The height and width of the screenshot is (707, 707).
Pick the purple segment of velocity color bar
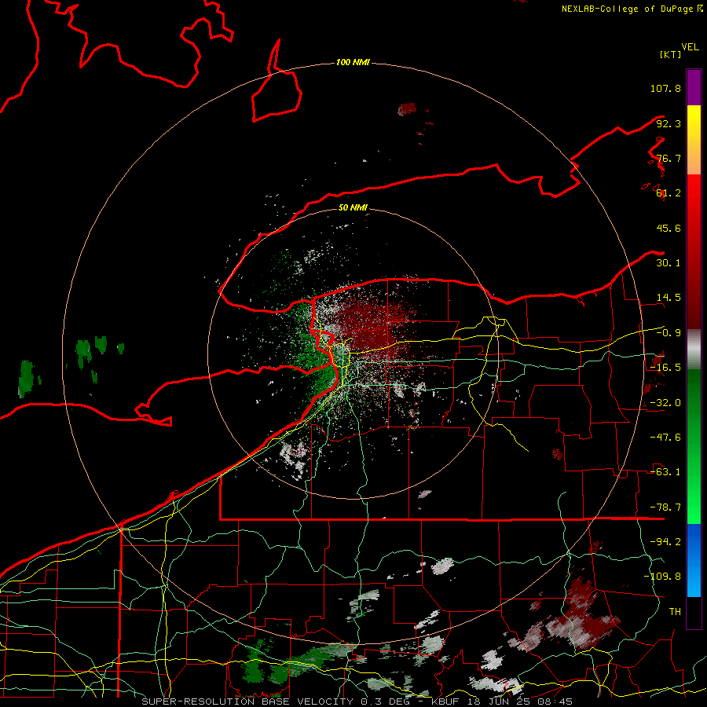point(694,87)
